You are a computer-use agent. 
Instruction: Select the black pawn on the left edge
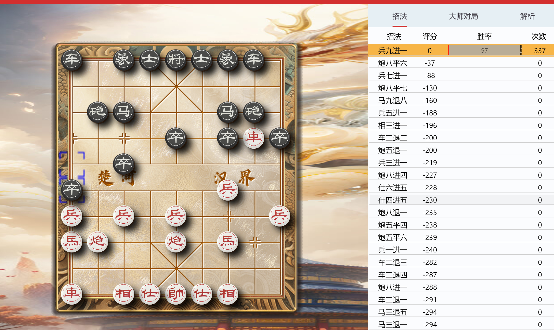pyautogui.click(x=72, y=189)
